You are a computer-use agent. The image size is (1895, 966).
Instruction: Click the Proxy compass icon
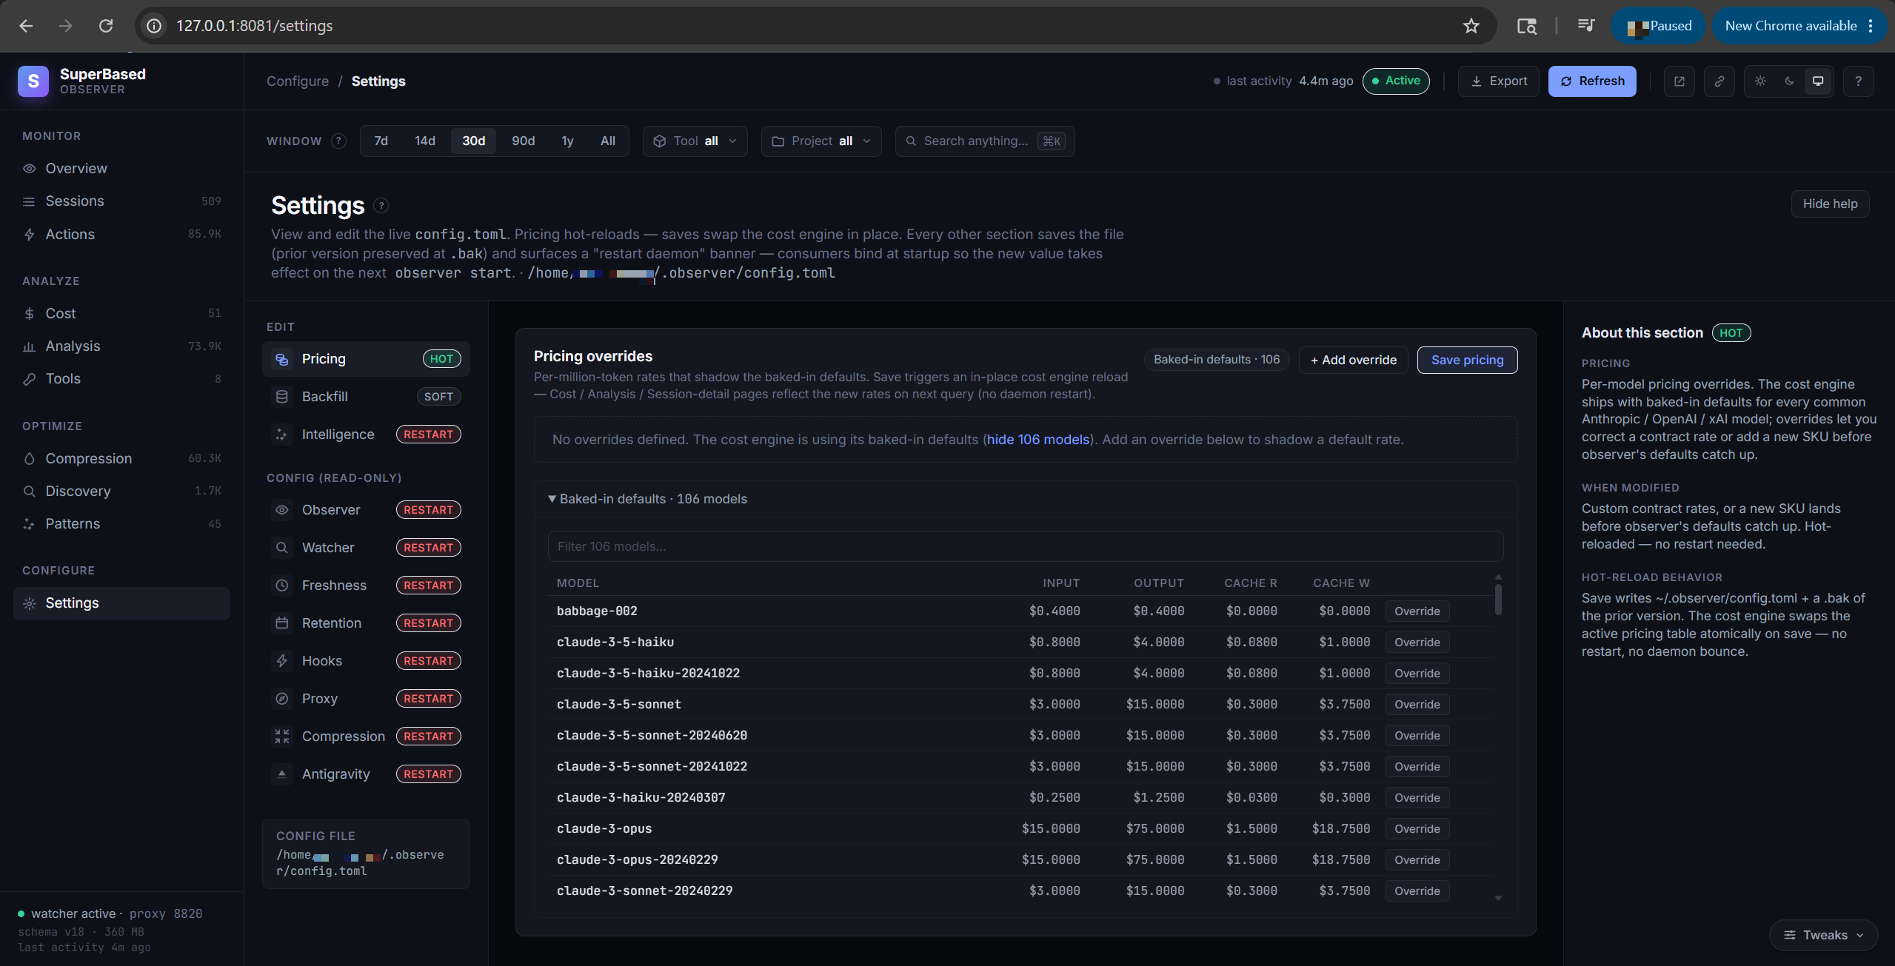[282, 699]
